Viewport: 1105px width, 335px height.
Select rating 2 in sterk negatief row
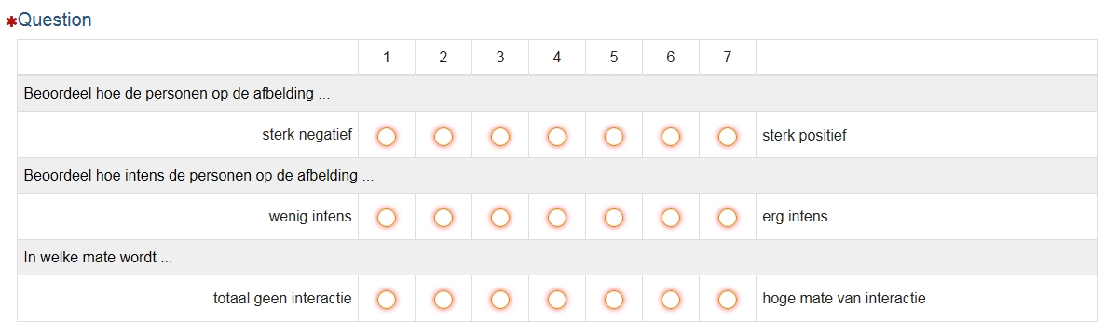[443, 136]
